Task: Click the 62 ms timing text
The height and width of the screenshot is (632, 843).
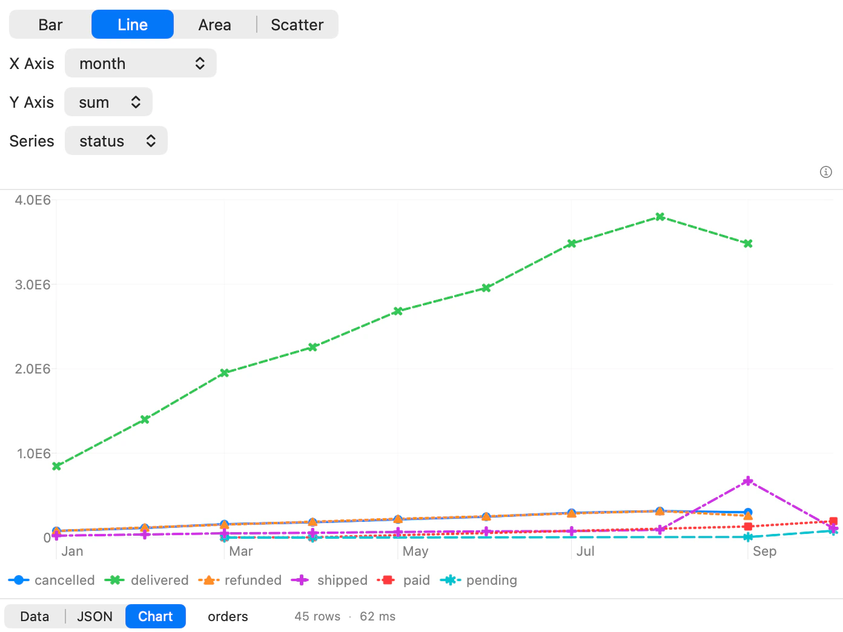Action: click(x=377, y=616)
